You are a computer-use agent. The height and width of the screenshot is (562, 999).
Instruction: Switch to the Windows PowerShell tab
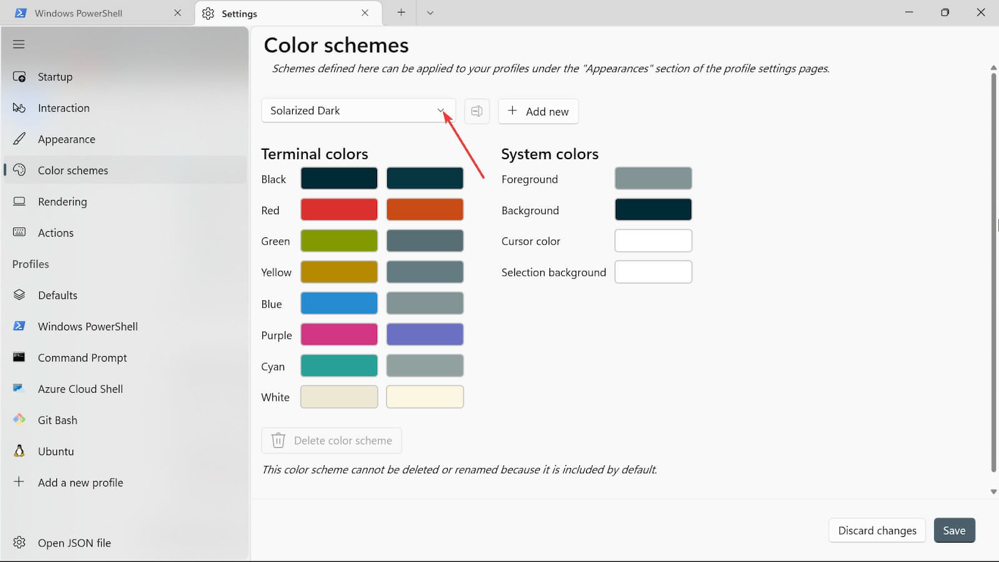point(78,13)
